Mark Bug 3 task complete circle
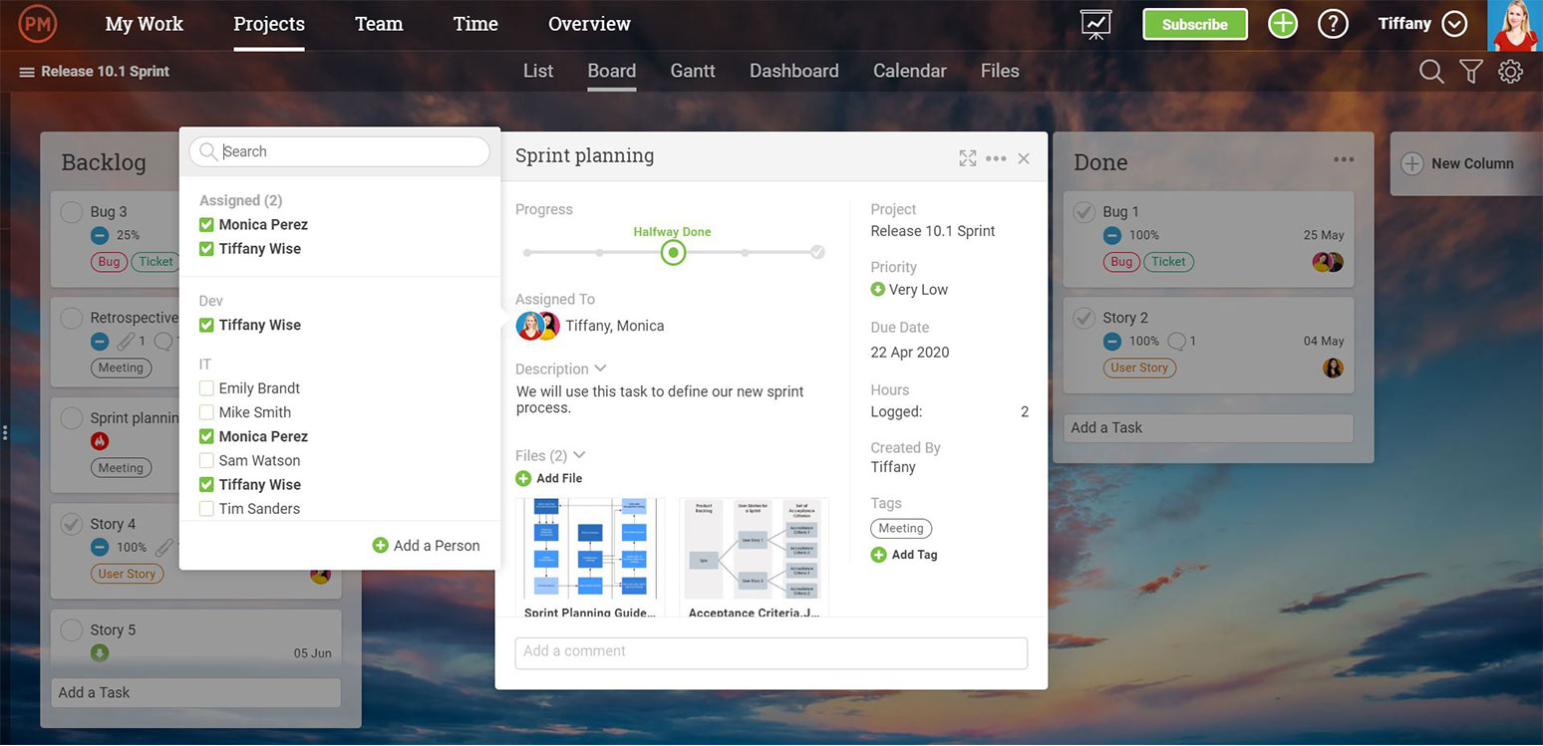The width and height of the screenshot is (1543, 746). (71, 212)
